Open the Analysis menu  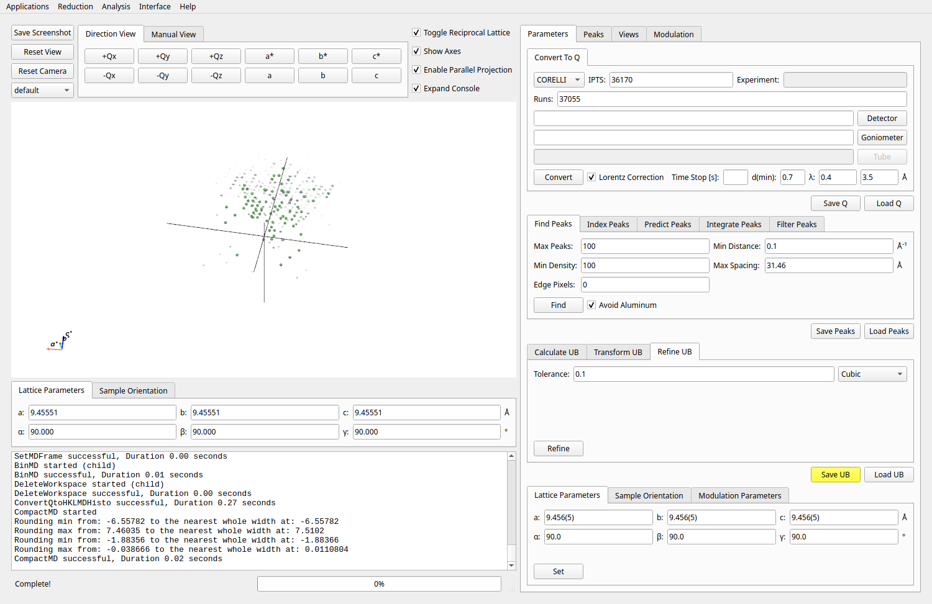point(116,6)
